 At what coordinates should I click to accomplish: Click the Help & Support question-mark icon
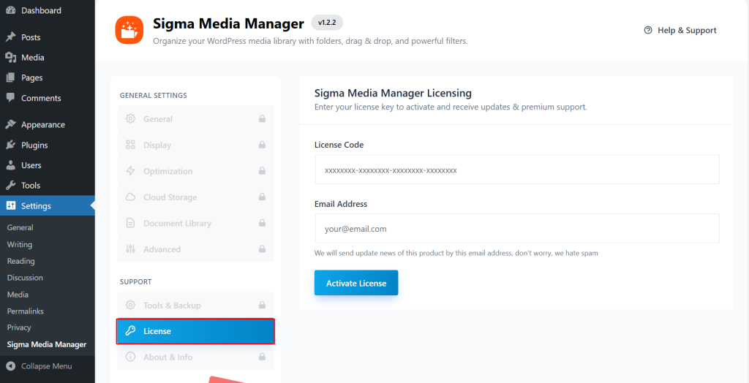[x=648, y=30]
